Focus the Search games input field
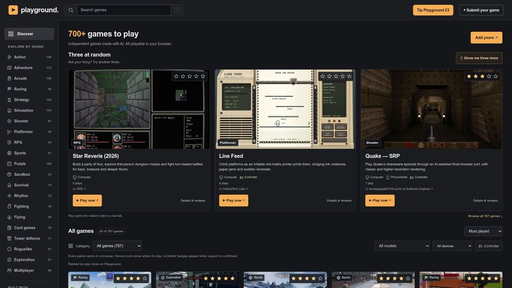 point(124,10)
